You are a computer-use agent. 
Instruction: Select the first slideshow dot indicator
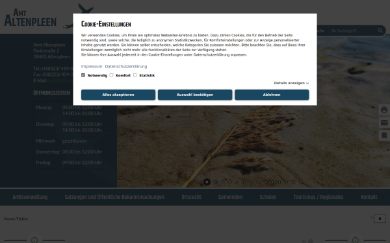point(216,182)
